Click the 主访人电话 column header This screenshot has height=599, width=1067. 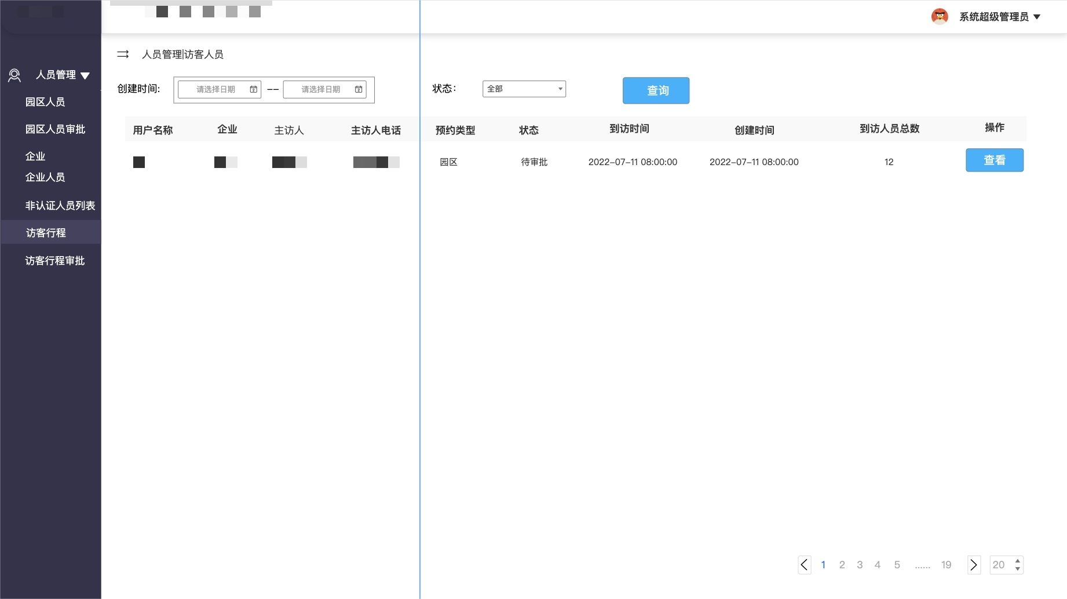376,130
